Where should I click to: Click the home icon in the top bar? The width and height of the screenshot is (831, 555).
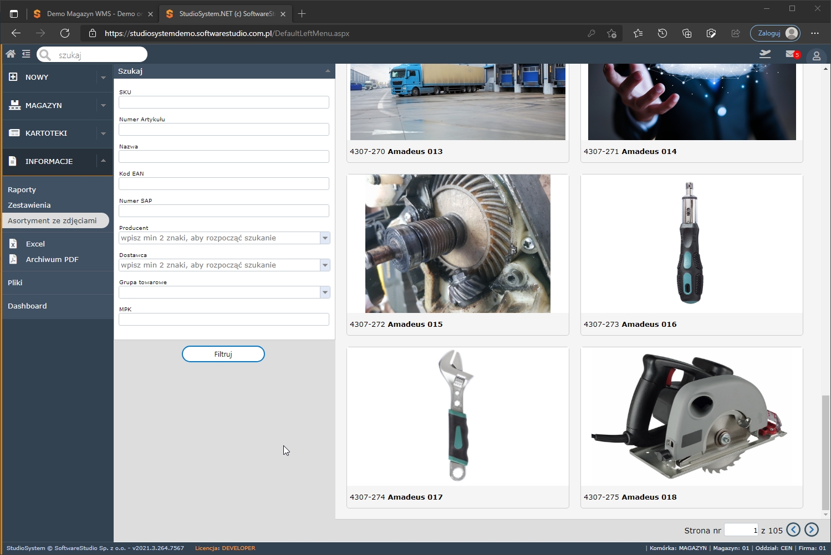[11, 54]
